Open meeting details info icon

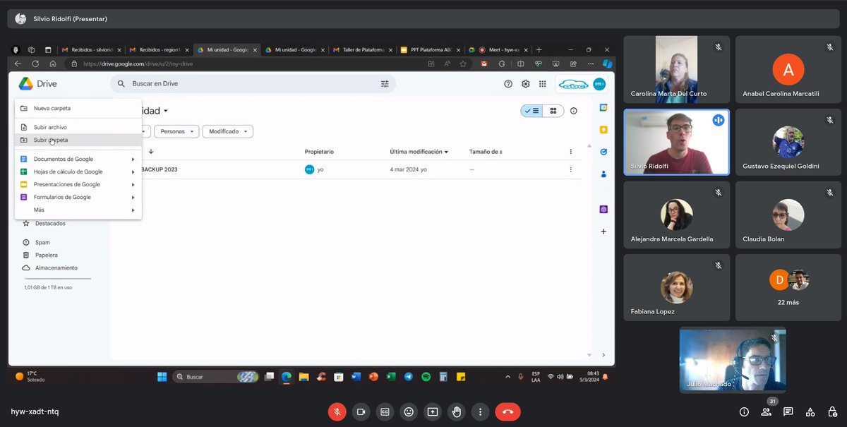[744, 411]
